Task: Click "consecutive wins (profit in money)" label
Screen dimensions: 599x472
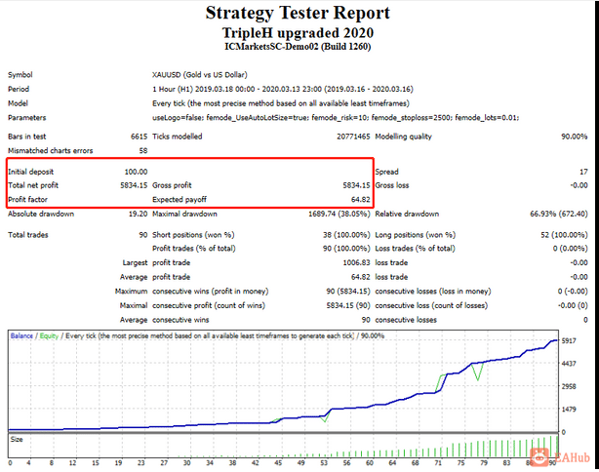Action: pos(211,292)
